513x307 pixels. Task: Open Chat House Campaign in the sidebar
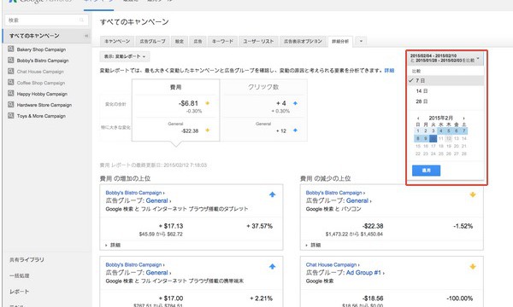[40, 72]
